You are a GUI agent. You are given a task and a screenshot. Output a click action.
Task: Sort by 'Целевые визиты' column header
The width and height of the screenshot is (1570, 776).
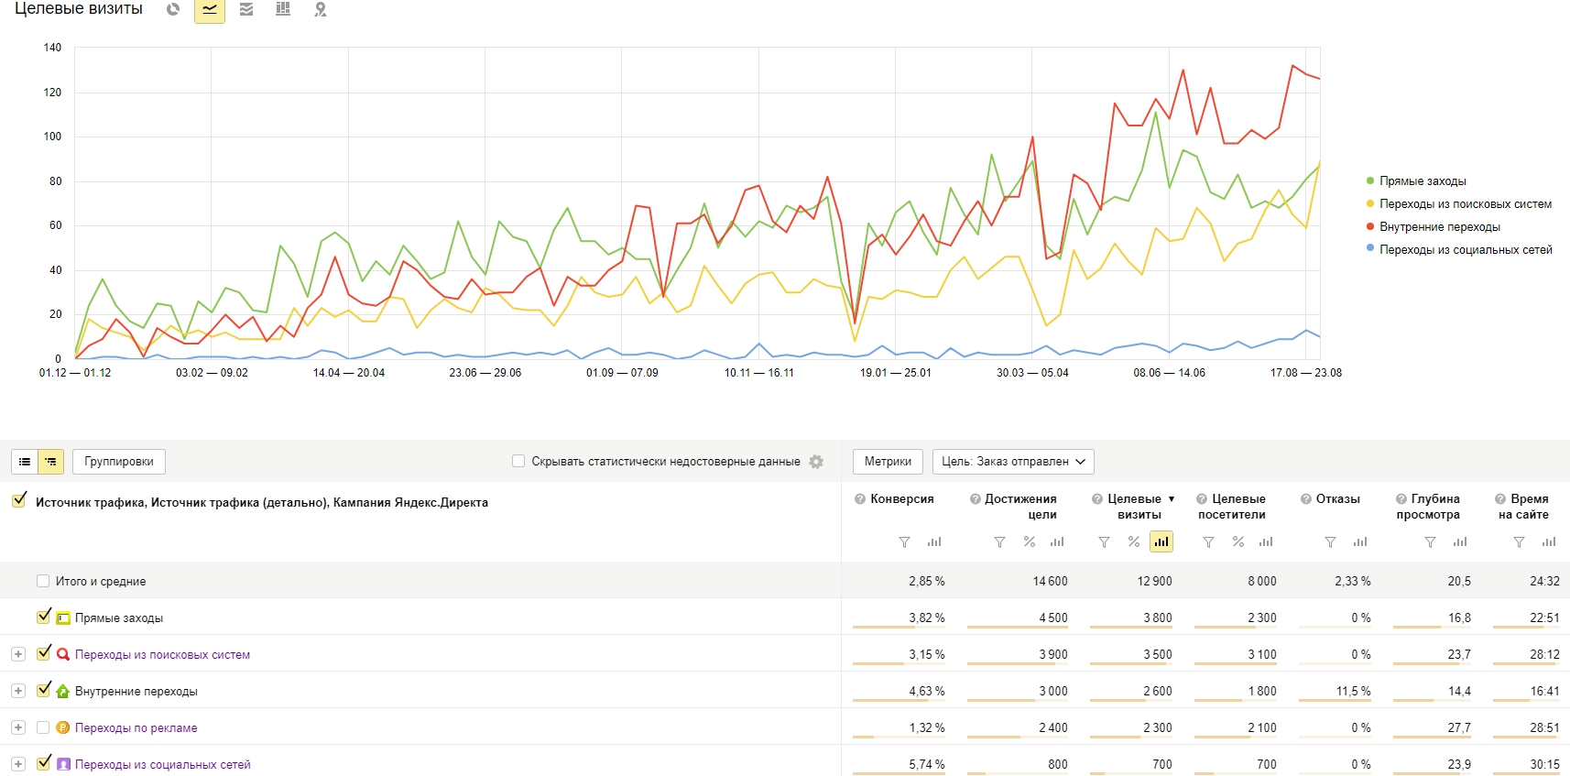1134,507
